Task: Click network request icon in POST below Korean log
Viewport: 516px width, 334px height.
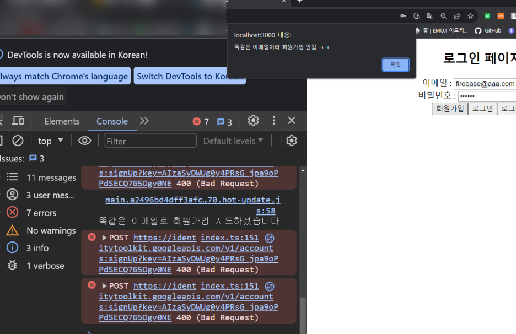Action: 270,238
